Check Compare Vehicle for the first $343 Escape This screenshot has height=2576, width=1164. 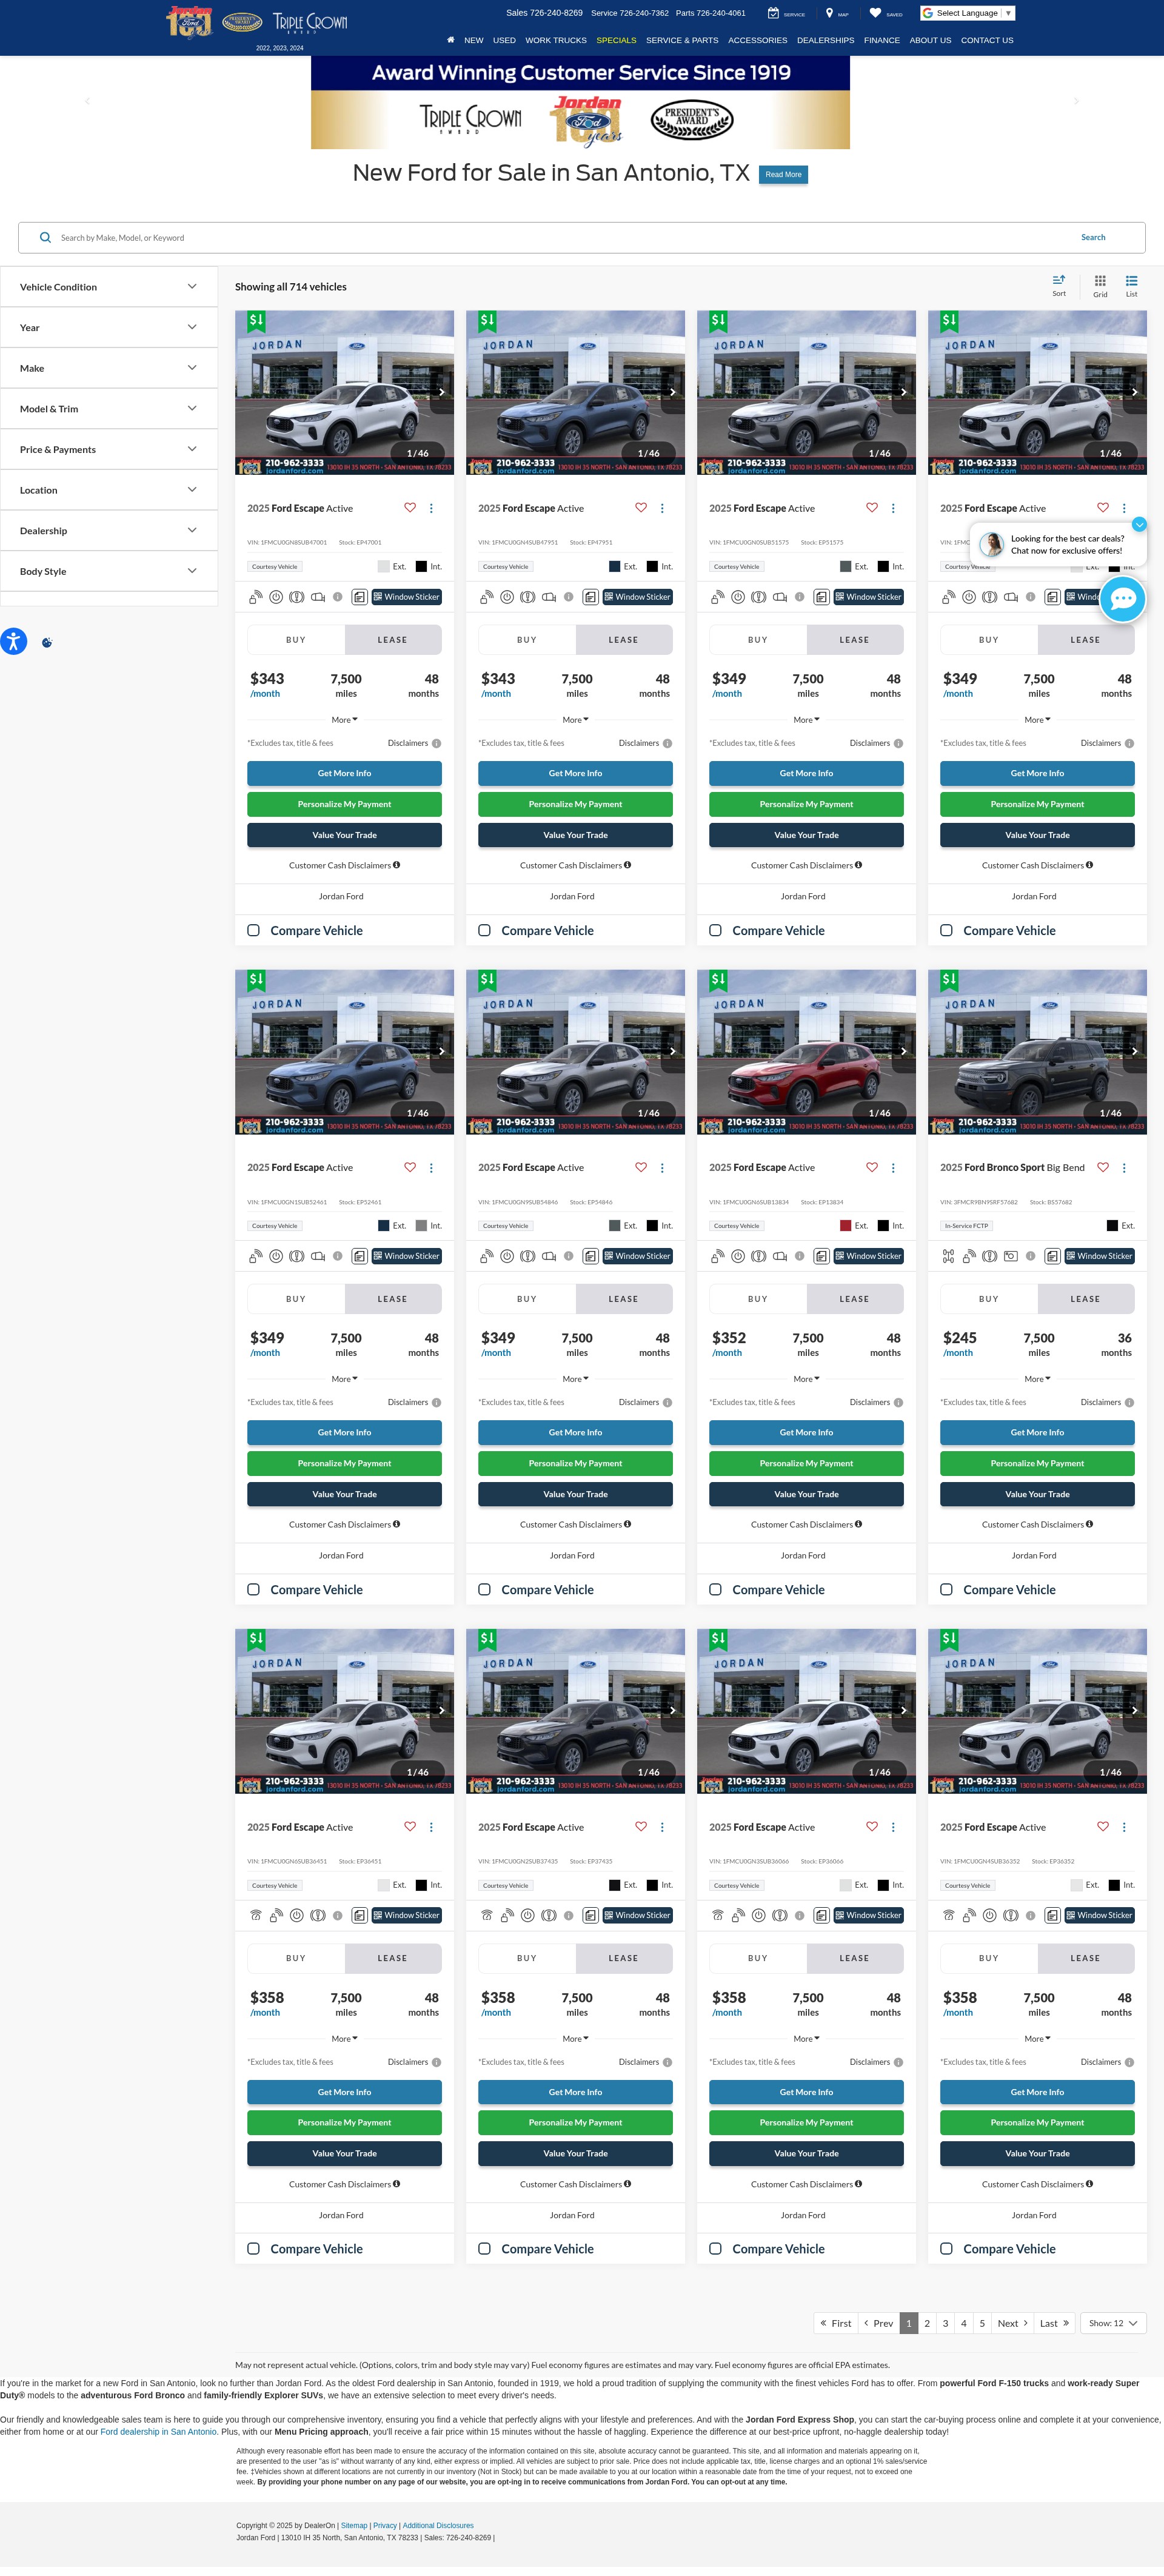[254, 930]
